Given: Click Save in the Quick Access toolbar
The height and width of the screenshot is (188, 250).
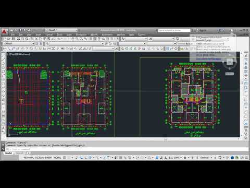Looking at the screenshot, I should pos(20,30).
